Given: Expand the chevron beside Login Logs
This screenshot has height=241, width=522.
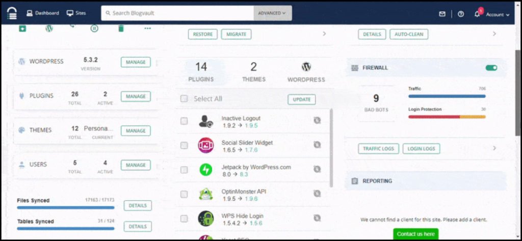Looking at the screenshot, I should pyautogui.click(x=494, y=148).
